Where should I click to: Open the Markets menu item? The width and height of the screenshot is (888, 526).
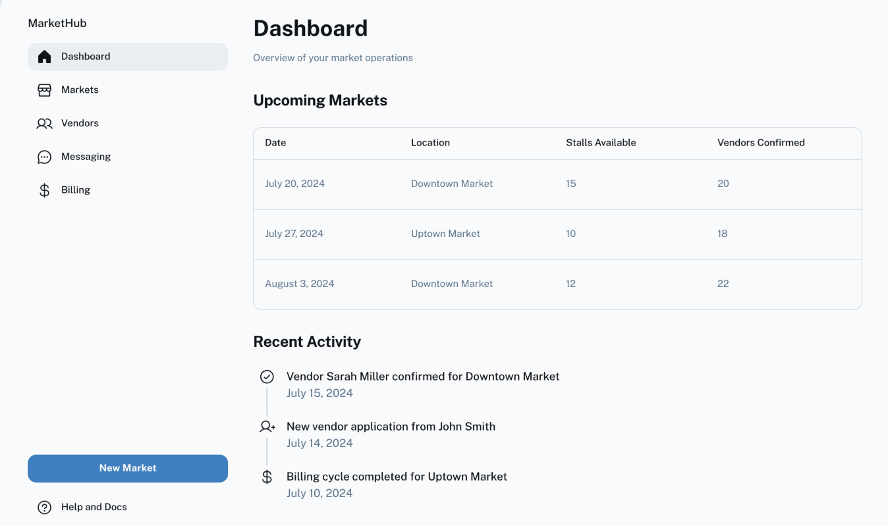(x=80, y=90)
